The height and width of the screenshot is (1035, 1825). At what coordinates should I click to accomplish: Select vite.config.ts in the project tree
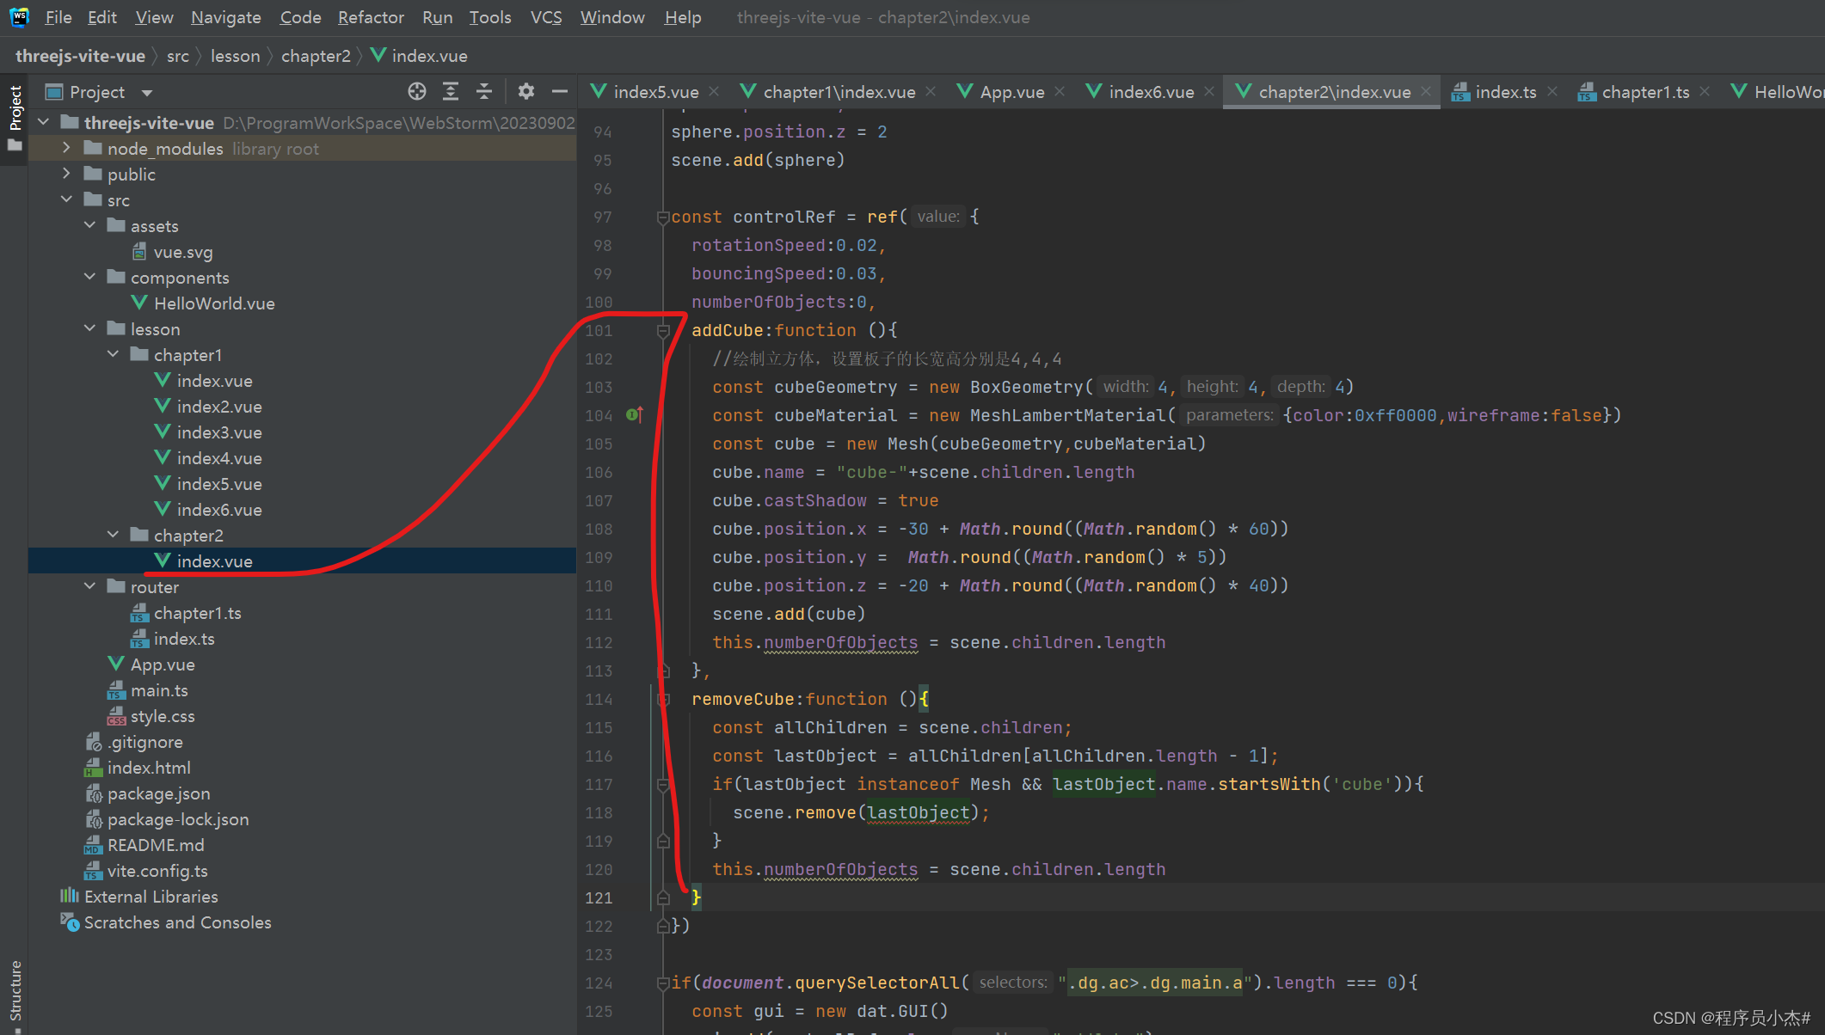(157, 871)
